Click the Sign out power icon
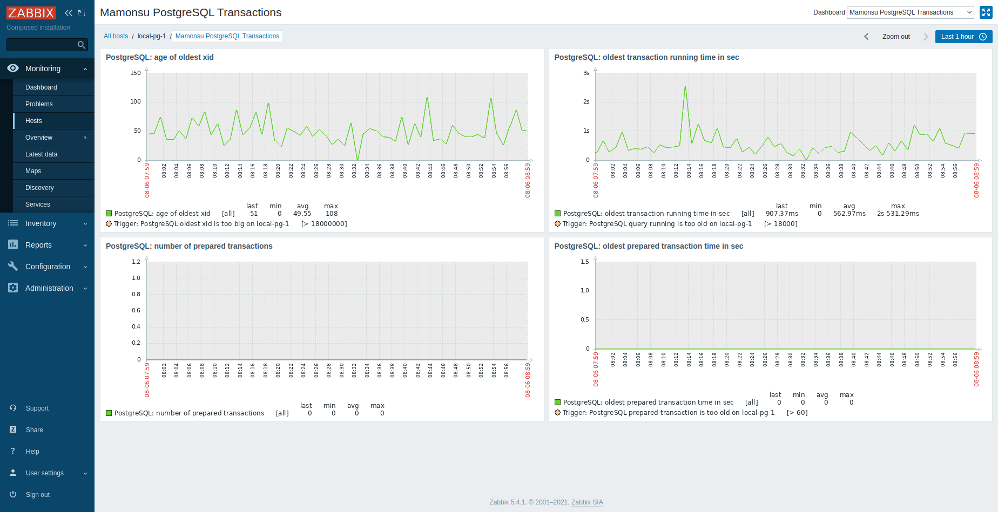998x512 pixels. click(13, 494)
